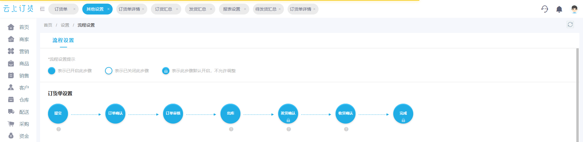Toggle the 订单审核 workflow step
Screen dimensions: 583x142
coord(173,114)
